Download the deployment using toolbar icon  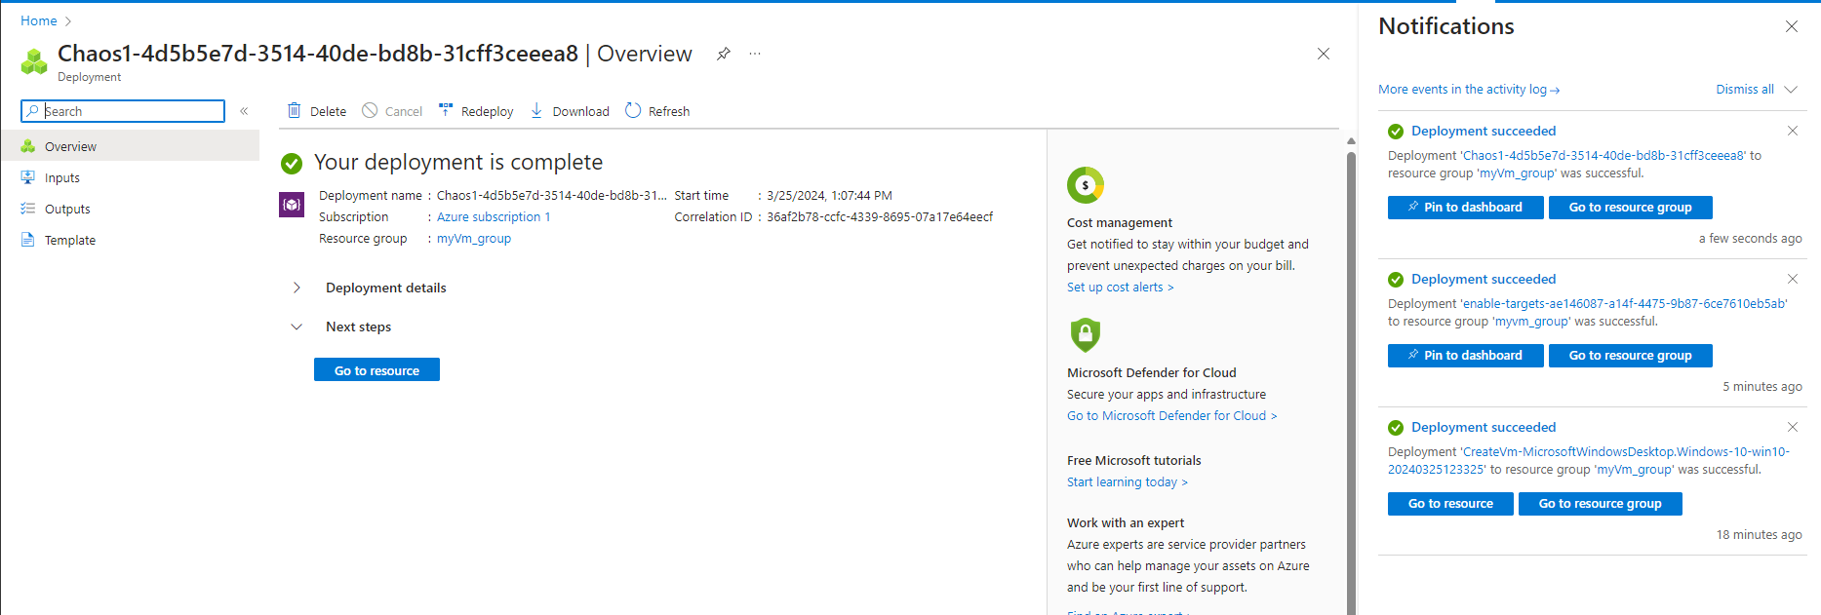click(536, 111)
